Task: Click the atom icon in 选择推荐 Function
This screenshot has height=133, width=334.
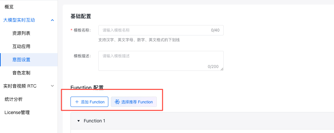Action: pyautogui.click(x=117, y=102)
